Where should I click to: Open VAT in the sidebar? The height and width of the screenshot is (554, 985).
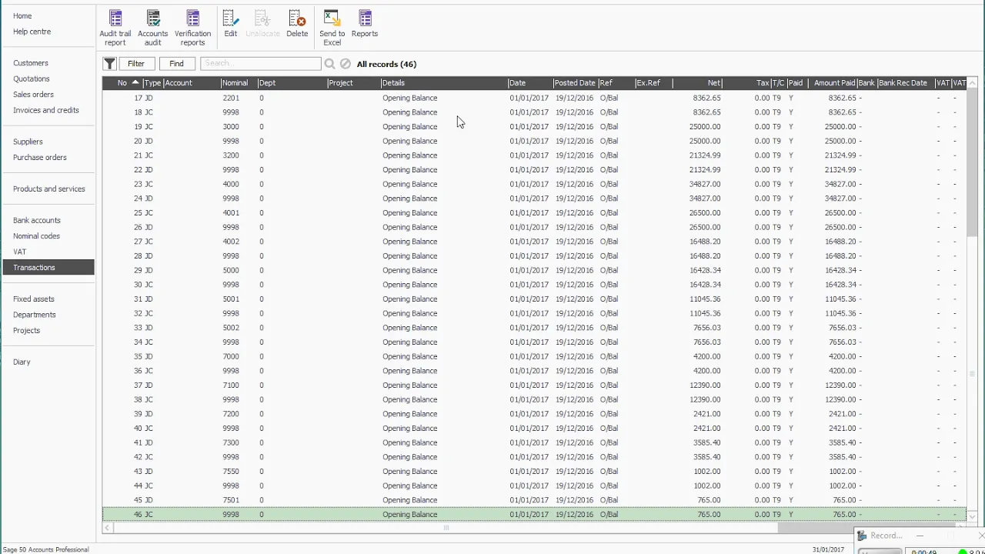tap(19, 252)
